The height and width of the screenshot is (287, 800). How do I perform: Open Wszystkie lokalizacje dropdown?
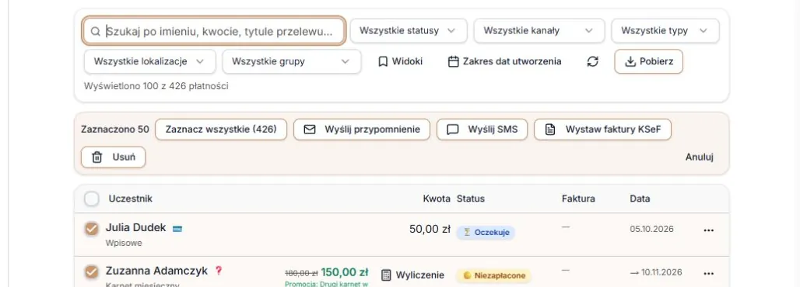pos(150,61)
